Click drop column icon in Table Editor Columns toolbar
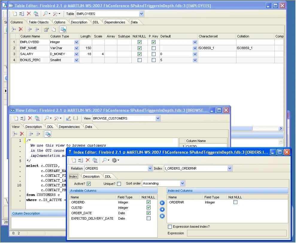 (20, 29)
